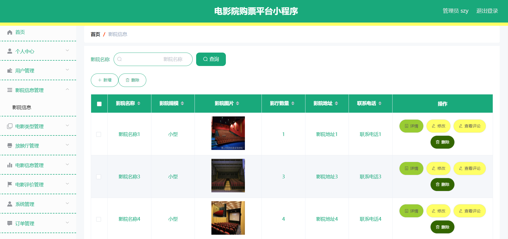Click 退出登录 to log out

(487, 11)
